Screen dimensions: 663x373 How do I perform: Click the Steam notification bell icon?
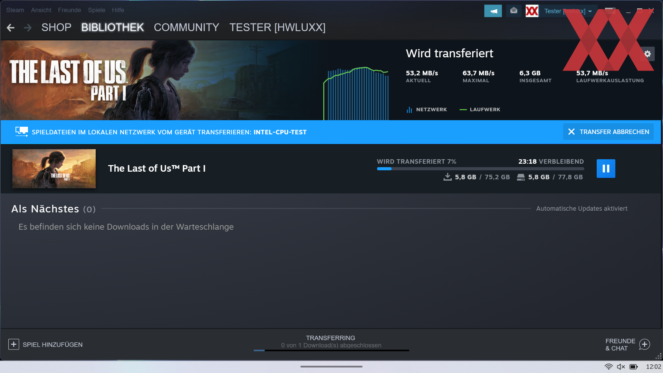[x=493, y=10]
